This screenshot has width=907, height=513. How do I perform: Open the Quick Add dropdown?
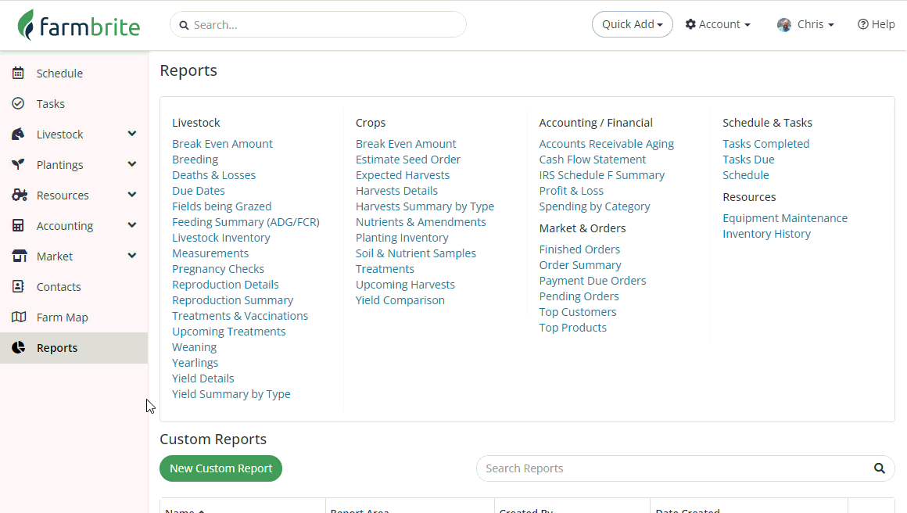pos(633,24)
